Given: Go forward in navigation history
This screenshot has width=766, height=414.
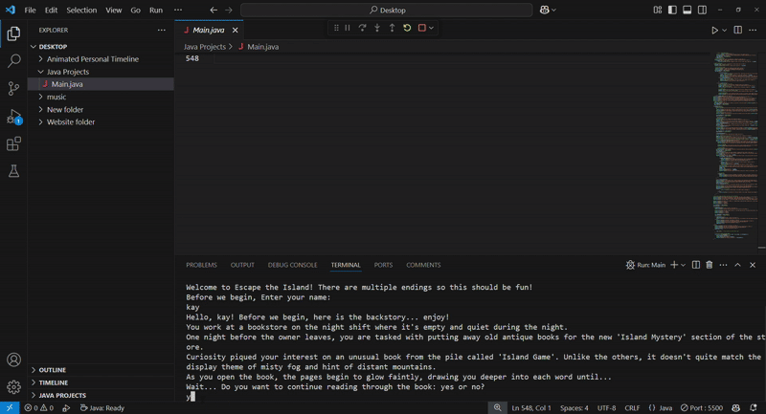Looking at the screenshot, I should coord(229,10).
